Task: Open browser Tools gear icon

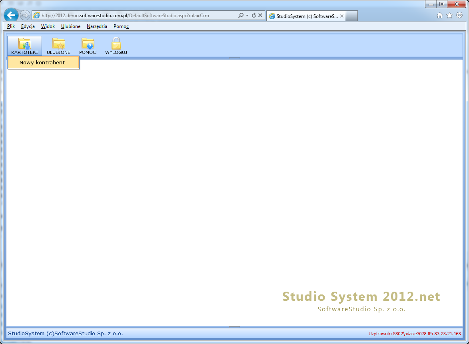Action: click(459, 16)
